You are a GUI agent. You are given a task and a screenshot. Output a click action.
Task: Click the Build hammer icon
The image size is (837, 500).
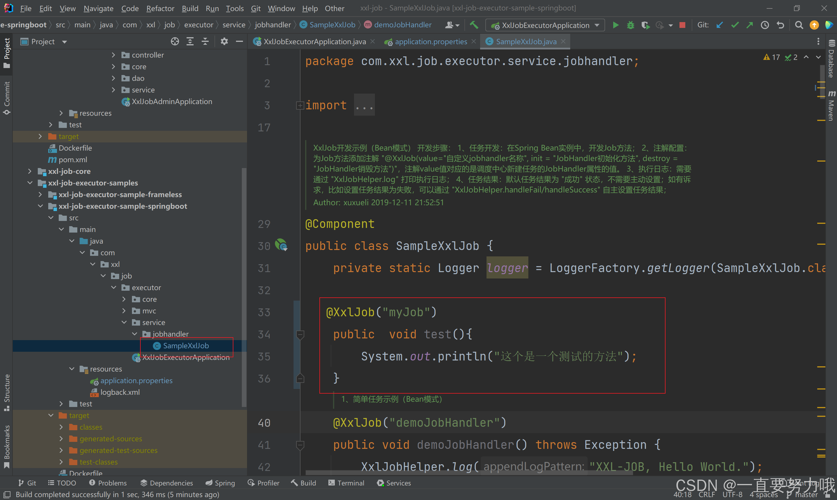[x=474, y=25]
